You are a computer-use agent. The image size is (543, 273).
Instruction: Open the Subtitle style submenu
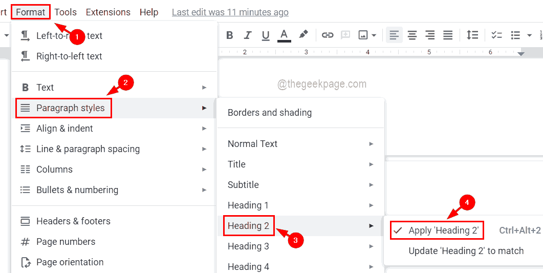[300, 185]
